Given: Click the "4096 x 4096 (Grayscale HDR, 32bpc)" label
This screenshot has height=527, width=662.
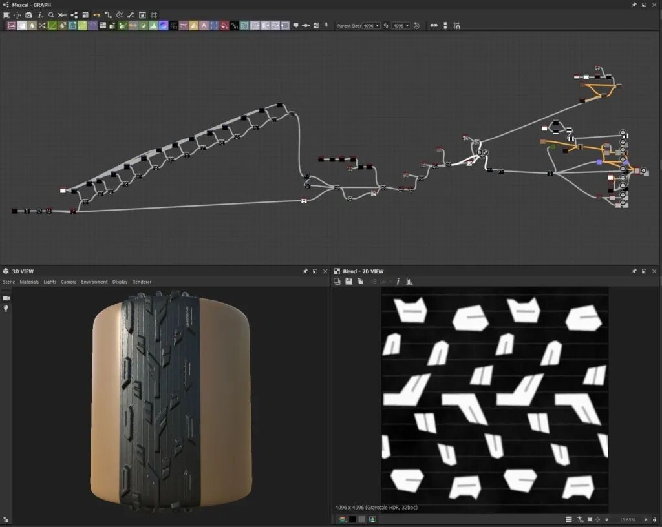Looking at the screenshot, I should pos(376,507).
